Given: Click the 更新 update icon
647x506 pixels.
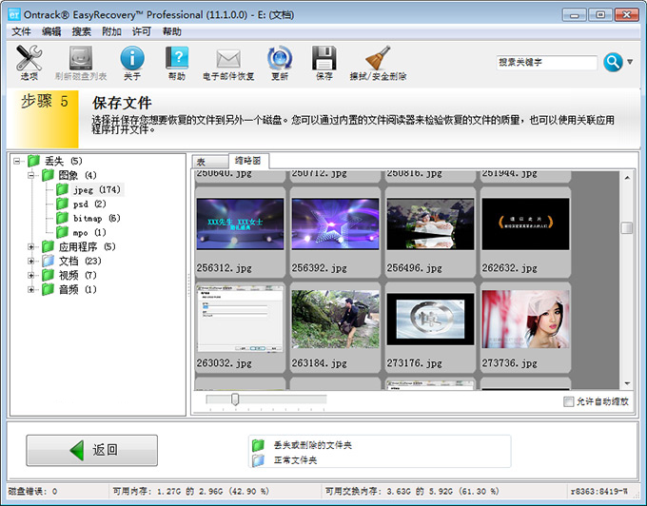Looking at the screenshot, I should 280,63.
